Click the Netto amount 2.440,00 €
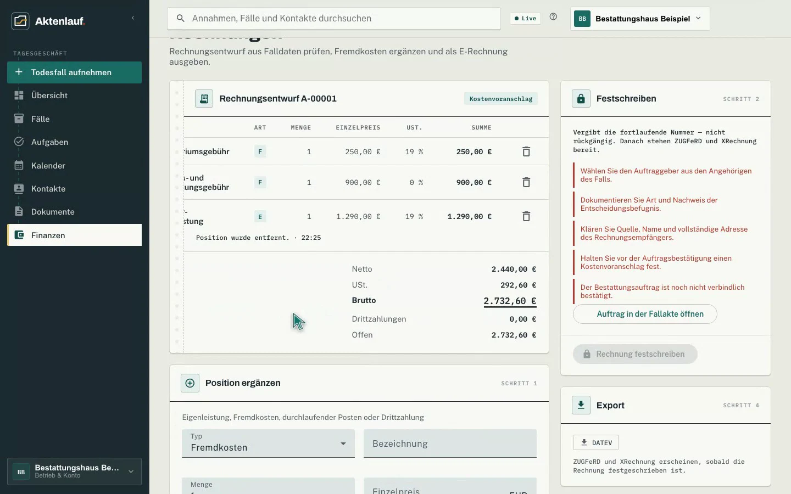The height and width of the screenshot is (494, 791). (x=514, y=269)
